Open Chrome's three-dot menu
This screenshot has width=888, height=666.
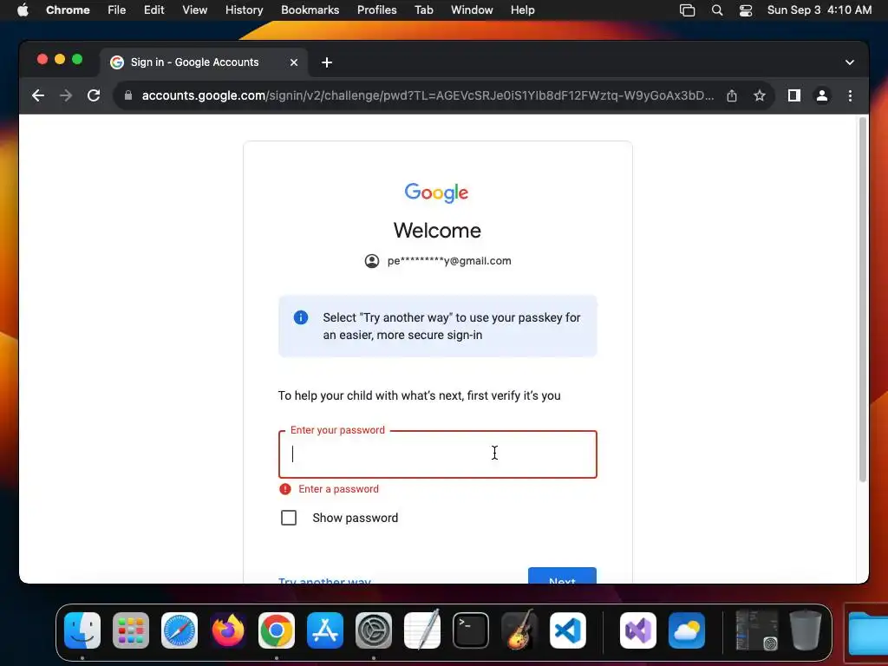click(x=850, y=95)
